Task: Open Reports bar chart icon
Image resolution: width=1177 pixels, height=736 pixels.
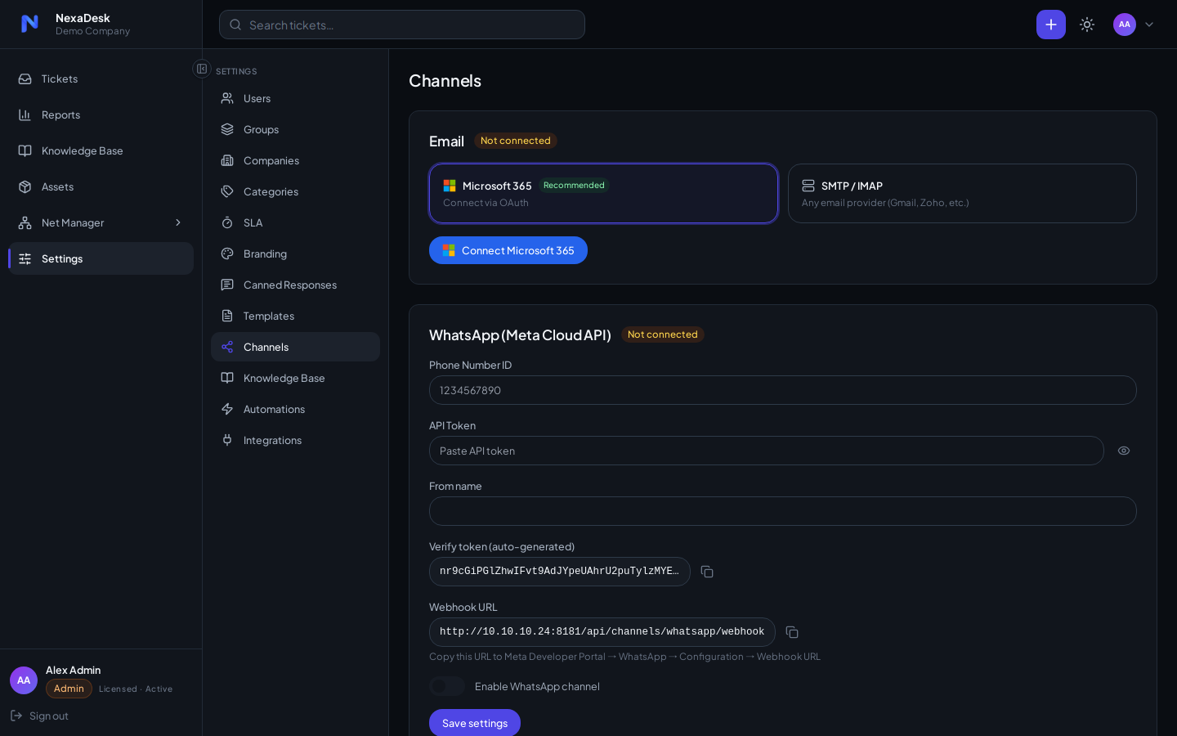Action: click(25, 114)
